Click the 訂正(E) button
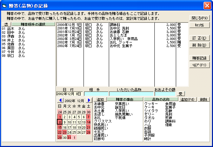Screen dimensions: 213x147 point(199,38)
